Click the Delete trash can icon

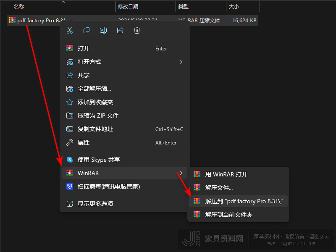(137, 30)
